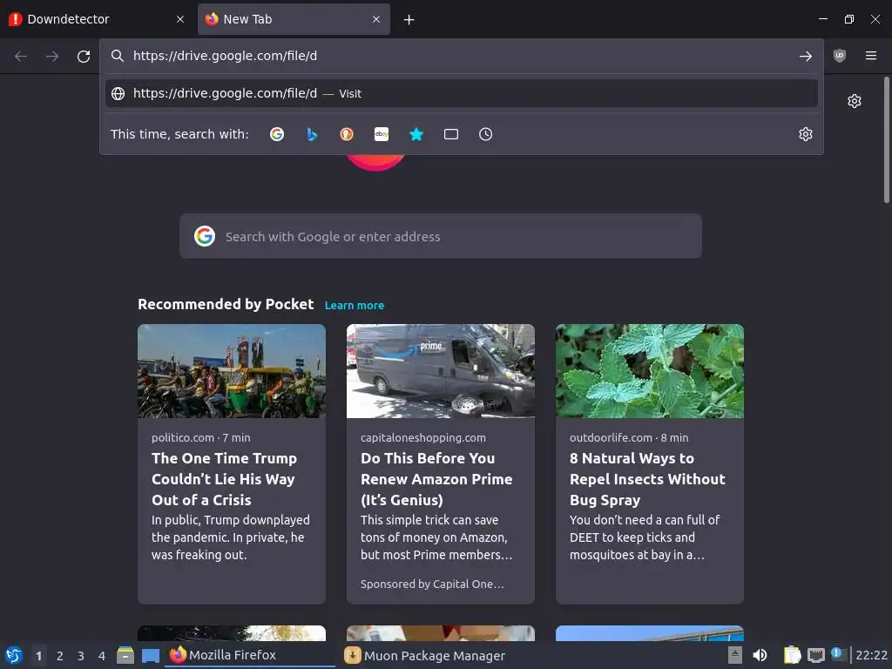Search this time with Bing

pos(312,134)
